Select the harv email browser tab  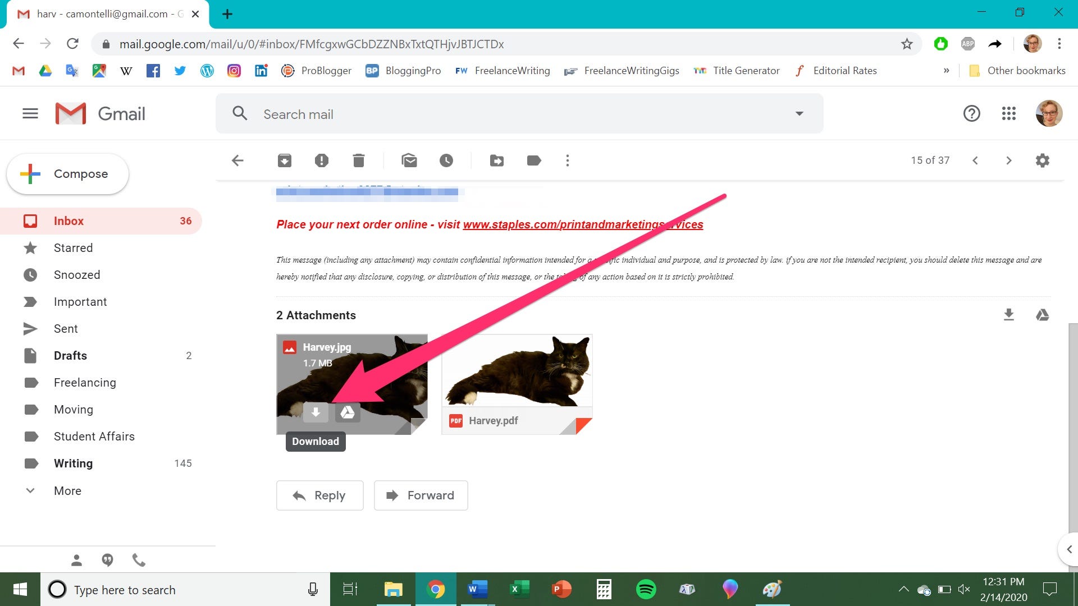point(101,13)
